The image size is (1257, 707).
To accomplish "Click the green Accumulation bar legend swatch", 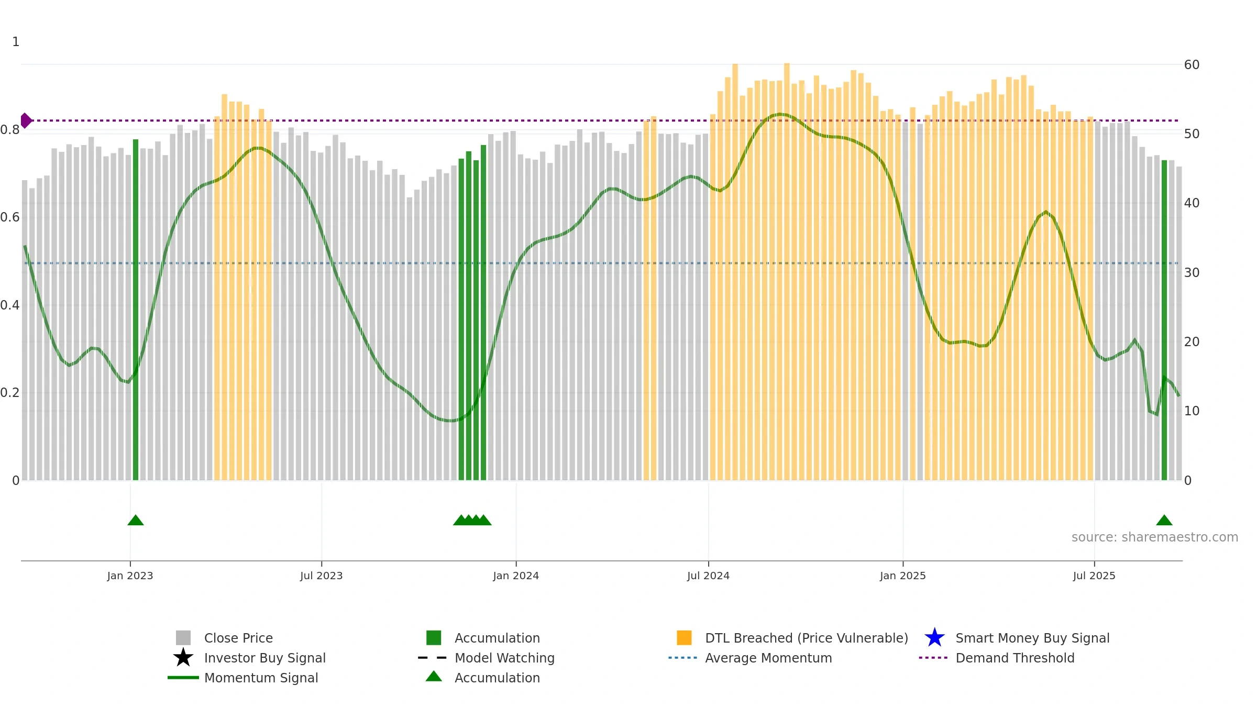I will coord(434,637).
